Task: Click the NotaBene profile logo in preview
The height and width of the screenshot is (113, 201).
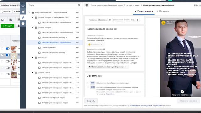Action: [163, 23]
